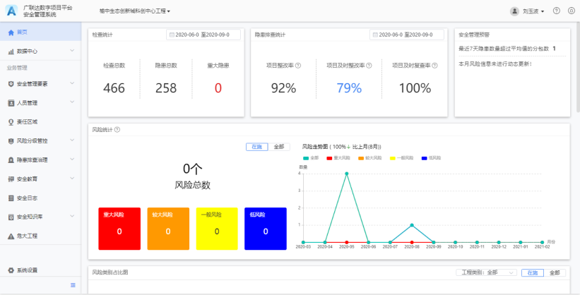Click the platform logo icon

[11, 11]
